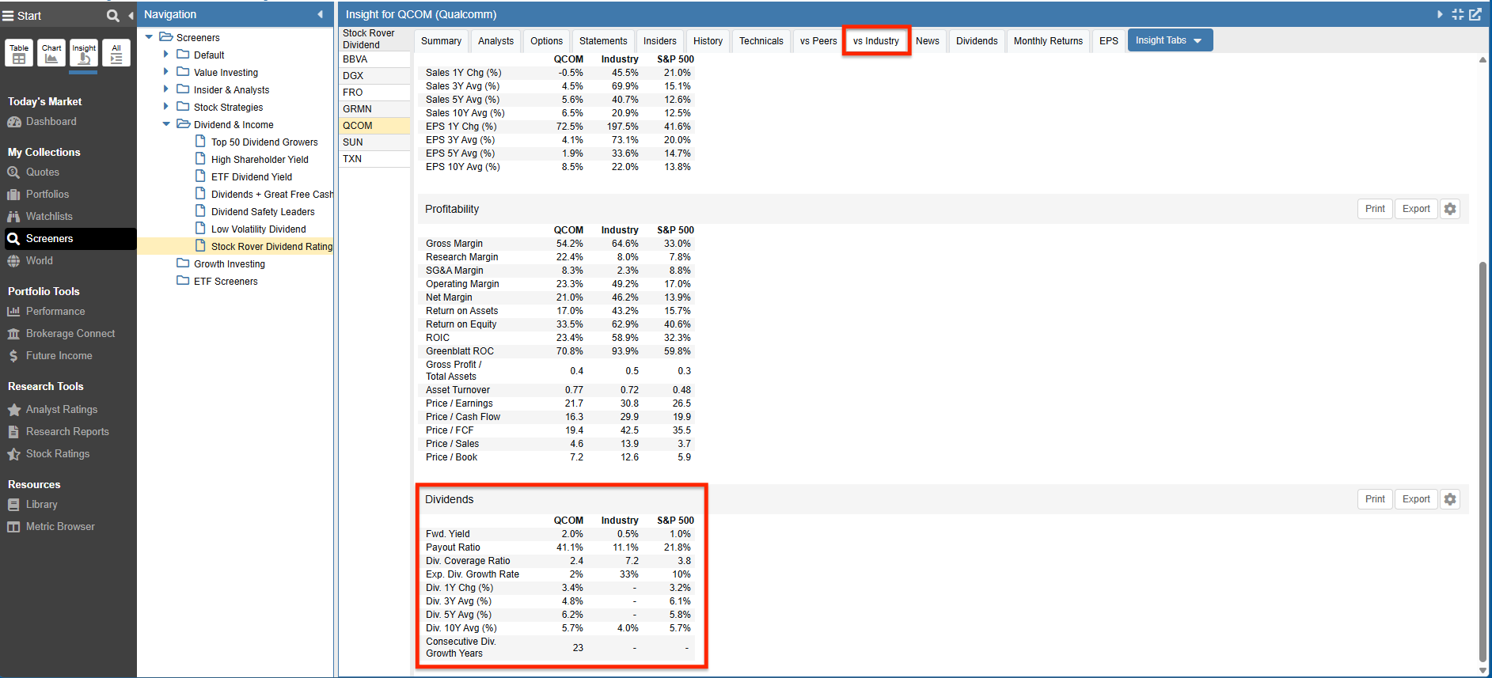Expand the Insider & Analysts folder
The width and height of the screenshot is (1492, 678).
coord(166,89)
